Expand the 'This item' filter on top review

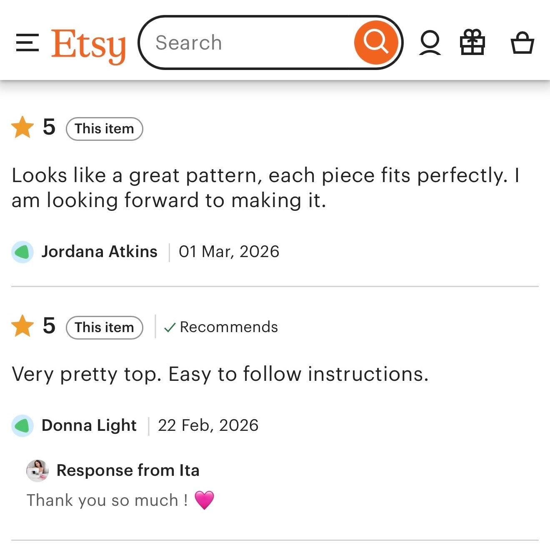coord(104,129)
